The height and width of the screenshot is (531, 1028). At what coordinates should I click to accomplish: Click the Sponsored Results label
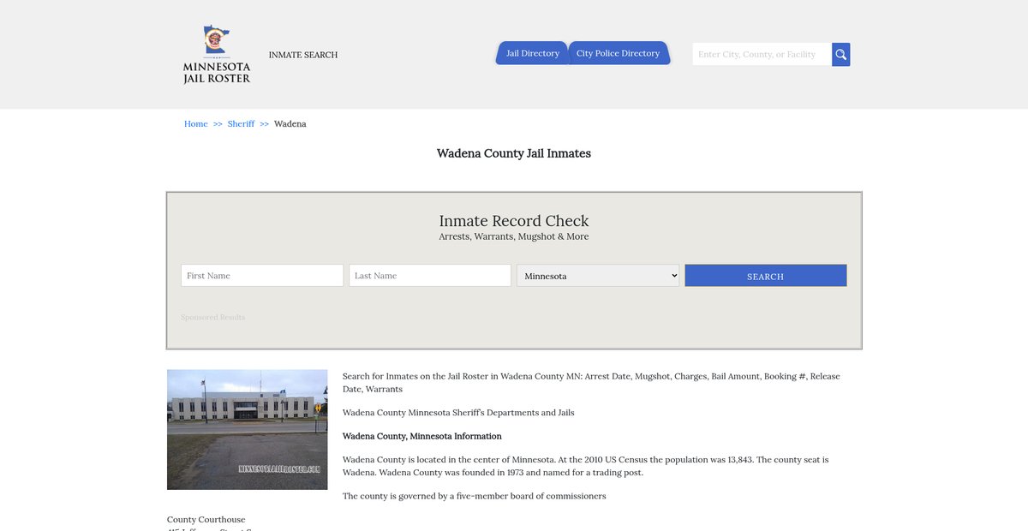click(x=212, y=318)
